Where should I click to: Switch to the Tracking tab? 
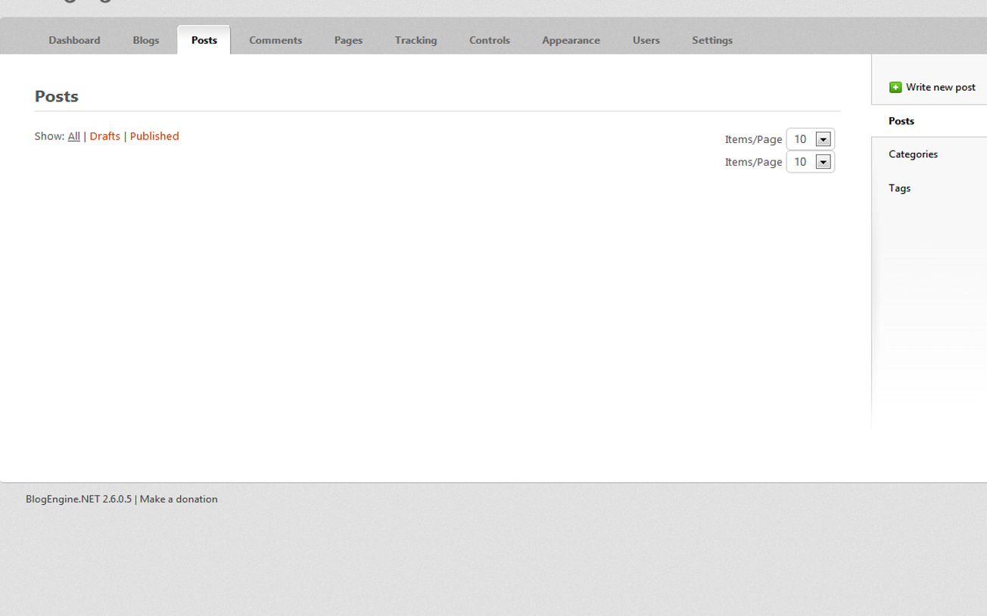click(x=416, y=40)
